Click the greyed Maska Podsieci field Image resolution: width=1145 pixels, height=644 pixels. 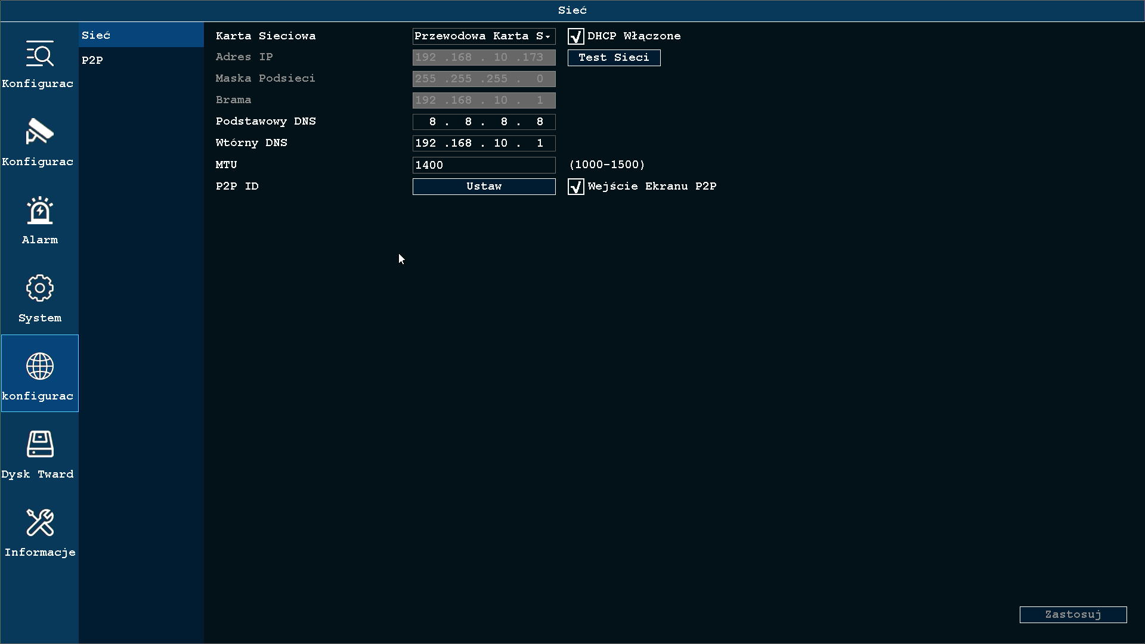[x=484, y=79]
